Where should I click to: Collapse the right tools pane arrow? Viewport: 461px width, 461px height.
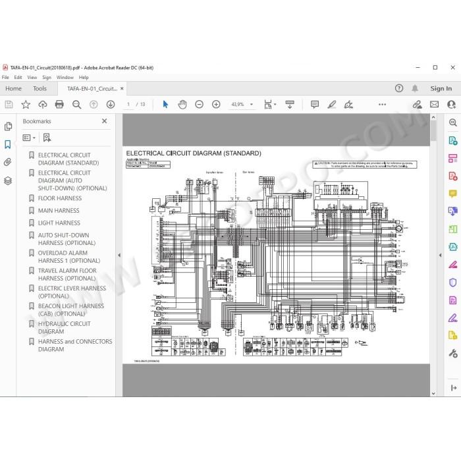coord(440,256)
